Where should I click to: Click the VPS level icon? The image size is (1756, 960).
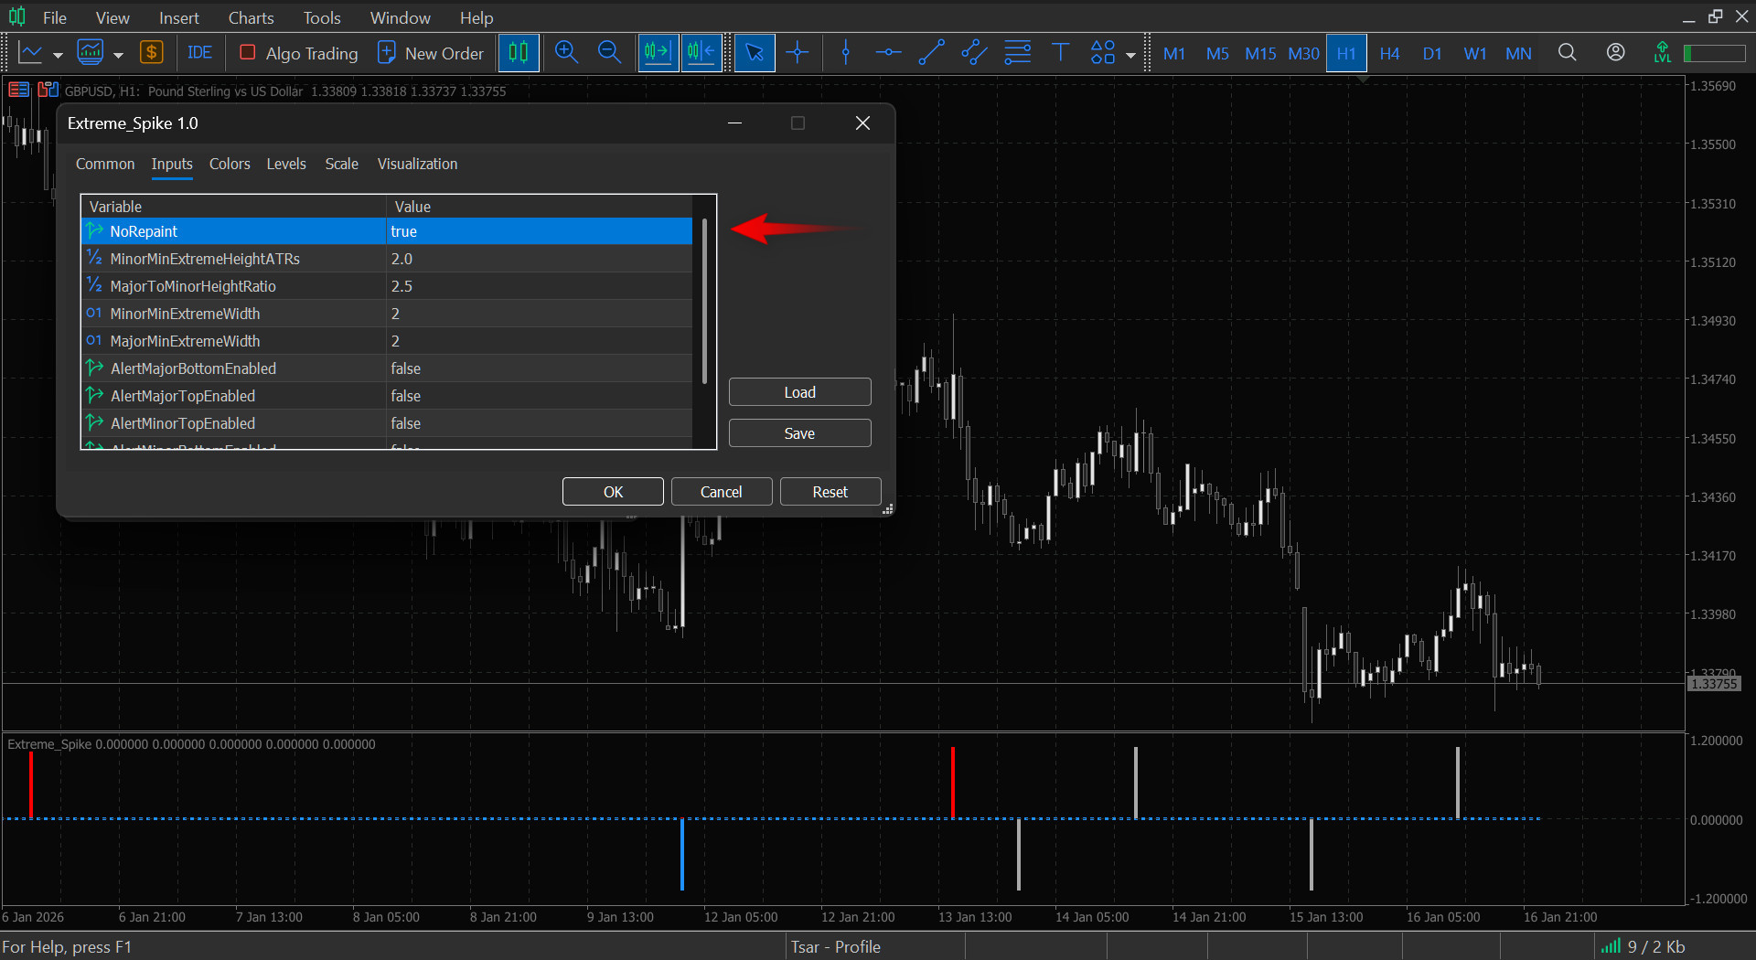point(1663,53)
